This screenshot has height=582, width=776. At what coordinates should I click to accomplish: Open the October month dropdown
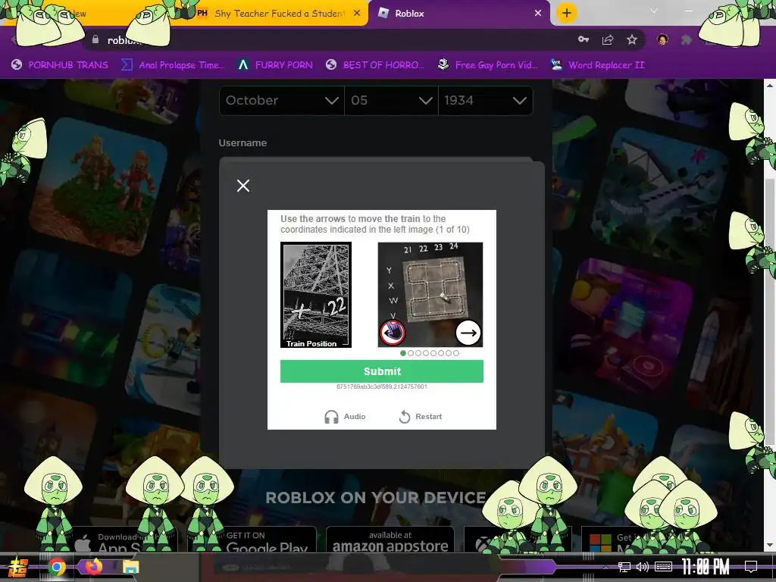click(x=282, y=101)
